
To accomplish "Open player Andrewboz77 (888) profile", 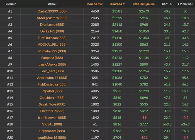I will point(52,78).
